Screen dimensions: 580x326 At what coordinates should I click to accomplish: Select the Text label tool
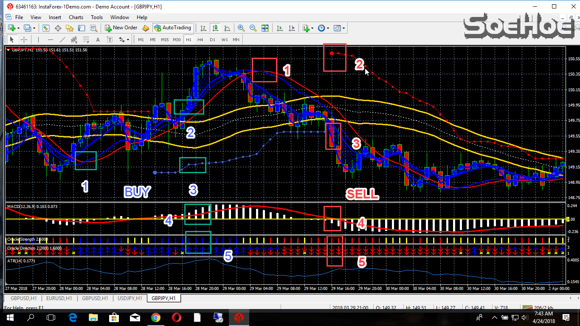(x=110, y=39)
